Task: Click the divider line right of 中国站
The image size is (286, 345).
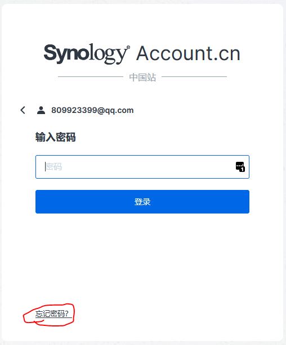Action: pos(194,77)
